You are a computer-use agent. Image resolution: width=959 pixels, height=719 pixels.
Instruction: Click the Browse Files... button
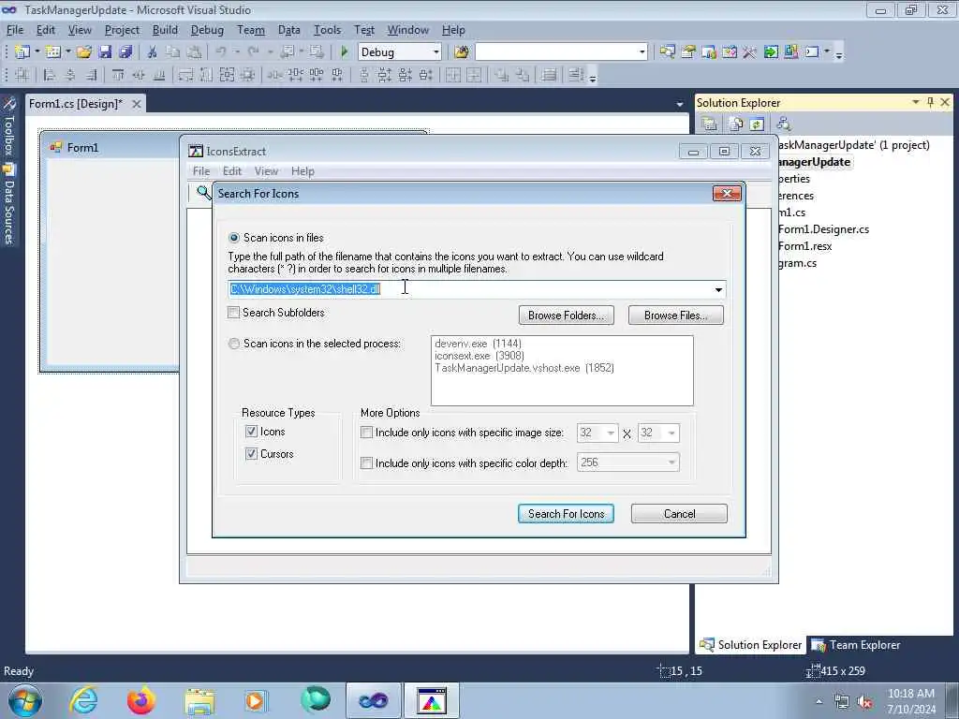click(x=675, y=315)
